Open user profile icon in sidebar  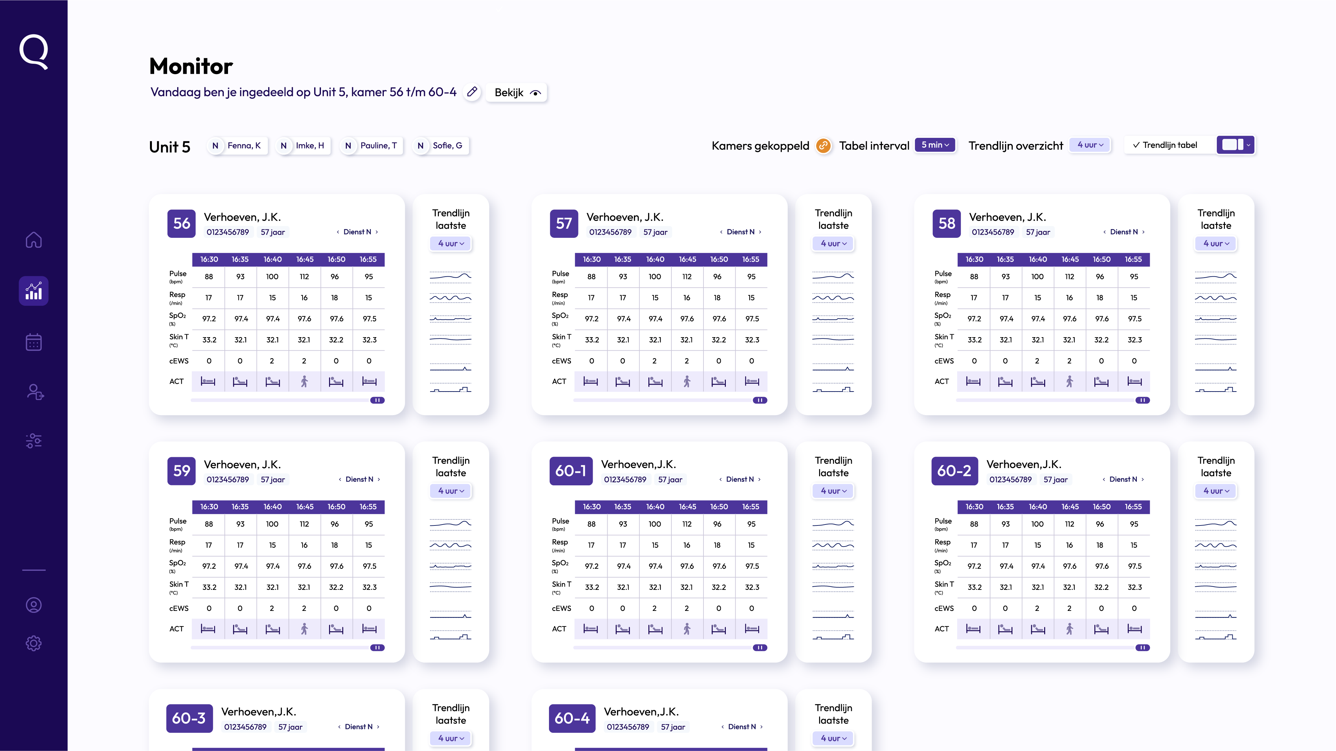click(34, 605)
